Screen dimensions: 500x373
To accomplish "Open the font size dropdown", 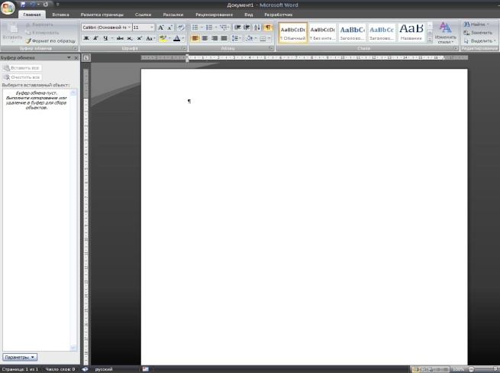I will pyautogui.click(x=143, y=27).
